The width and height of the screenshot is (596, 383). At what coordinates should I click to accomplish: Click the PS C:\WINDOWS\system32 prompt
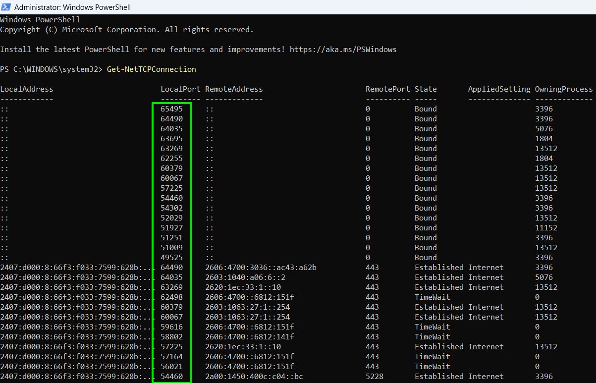50,69
